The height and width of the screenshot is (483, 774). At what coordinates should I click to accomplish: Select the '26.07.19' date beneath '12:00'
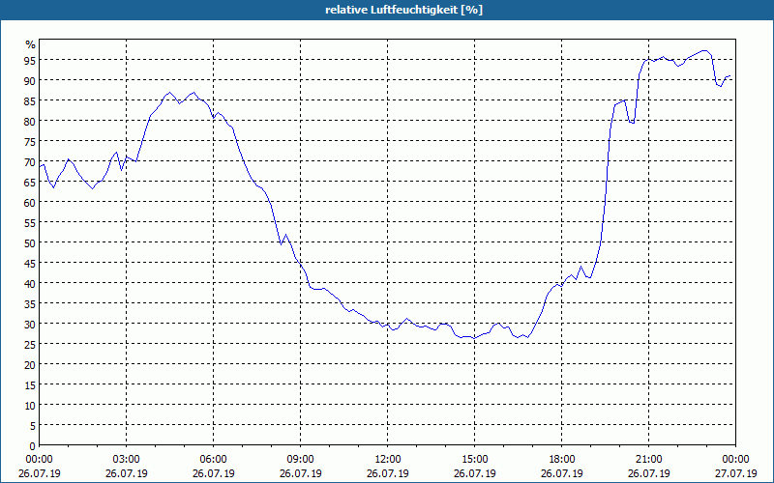coord(388,473)
